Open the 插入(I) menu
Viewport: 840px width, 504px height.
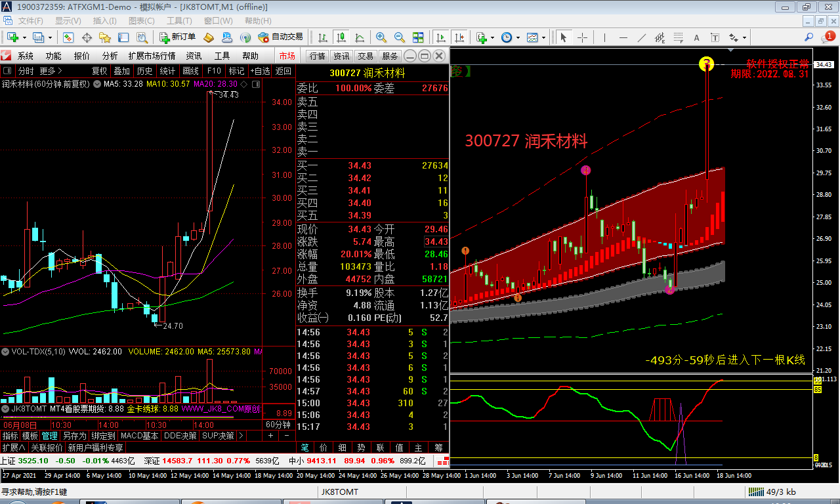(105, 21)
